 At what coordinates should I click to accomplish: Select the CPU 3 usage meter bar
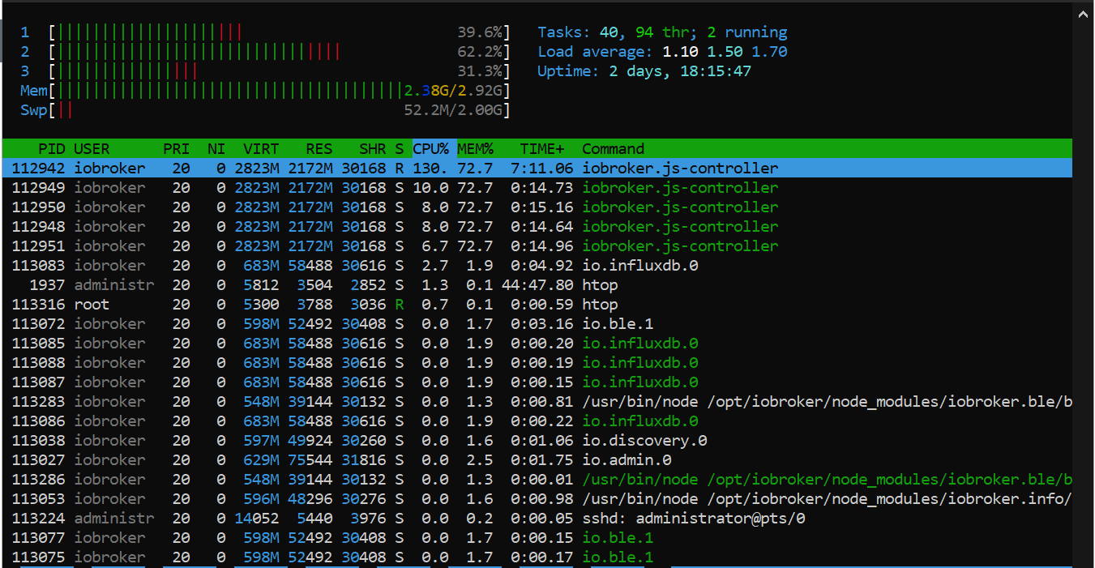[280, 71]
